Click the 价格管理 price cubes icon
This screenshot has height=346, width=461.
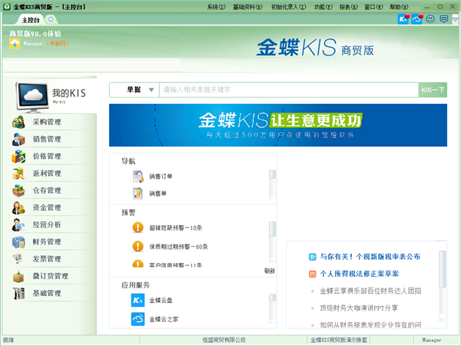click(18, 156)
